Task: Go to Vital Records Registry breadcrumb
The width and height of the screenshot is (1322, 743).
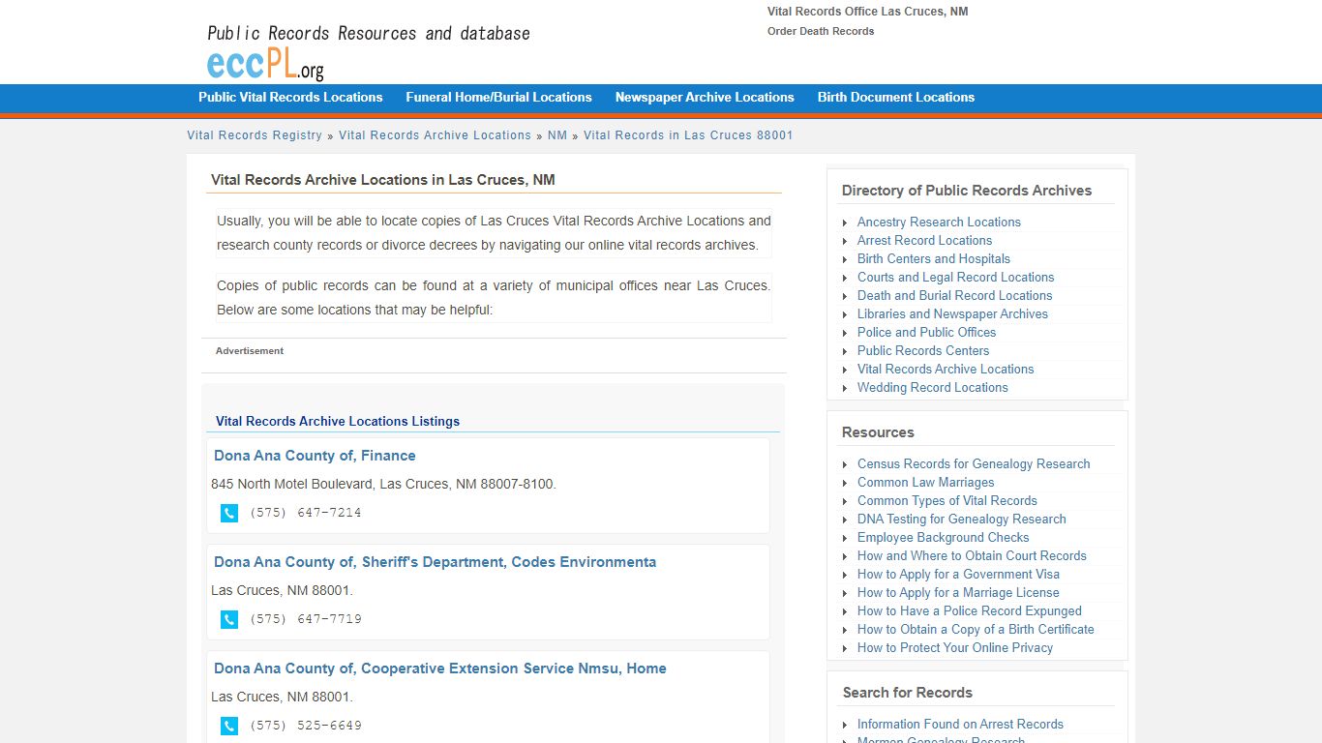Action: (255, 135)
